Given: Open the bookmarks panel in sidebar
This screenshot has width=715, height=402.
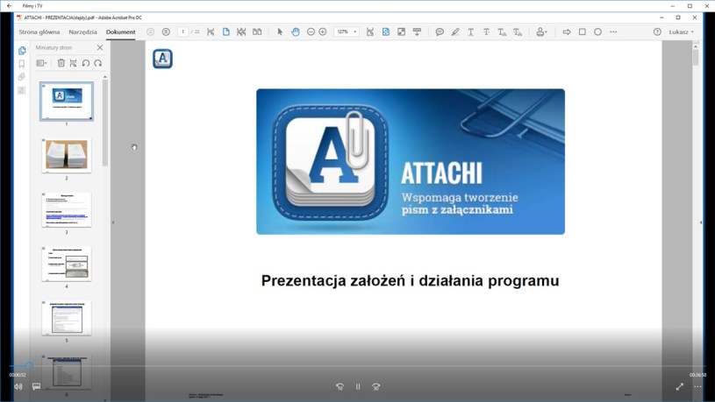Looking at the screenshot, I should pos(22,64).
